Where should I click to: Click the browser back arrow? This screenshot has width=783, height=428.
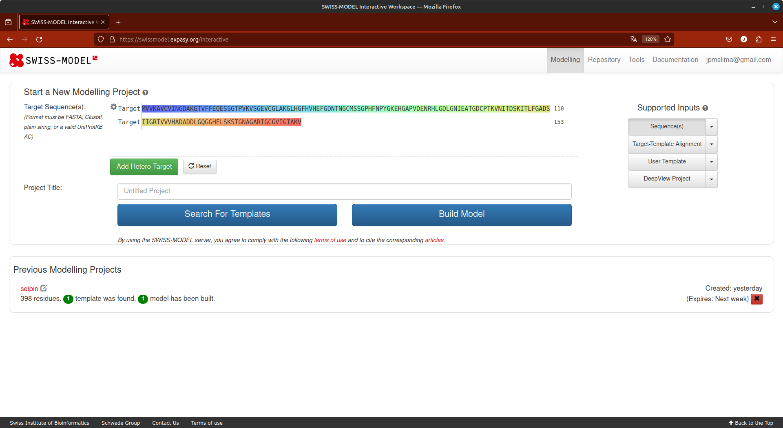(x=10, y=39)
